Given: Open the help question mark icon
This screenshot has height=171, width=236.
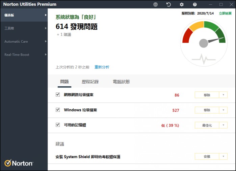Looking at the screenshot, I should point(195,4).
